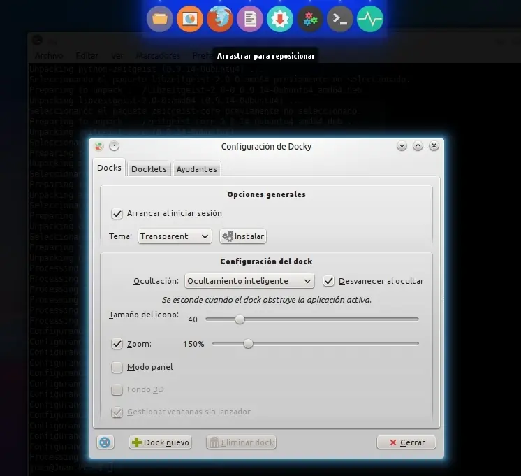Click the Configuración del dock heading
Viewport: 521px width, 476px height.
click(267, 261)
